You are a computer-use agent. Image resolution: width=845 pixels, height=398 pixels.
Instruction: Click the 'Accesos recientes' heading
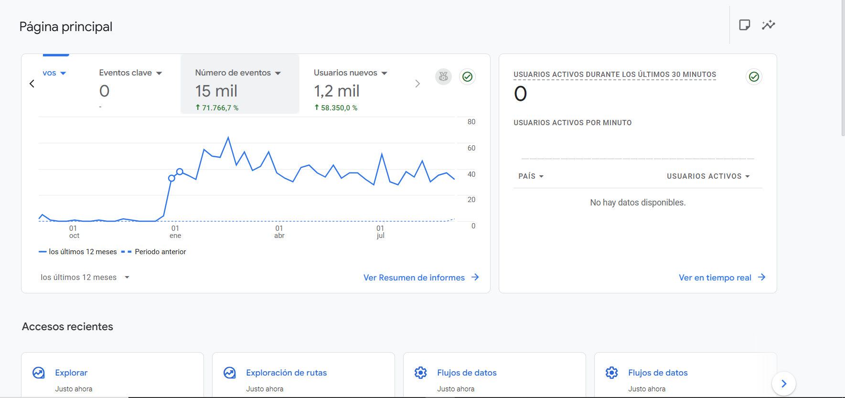coord(67,327)
